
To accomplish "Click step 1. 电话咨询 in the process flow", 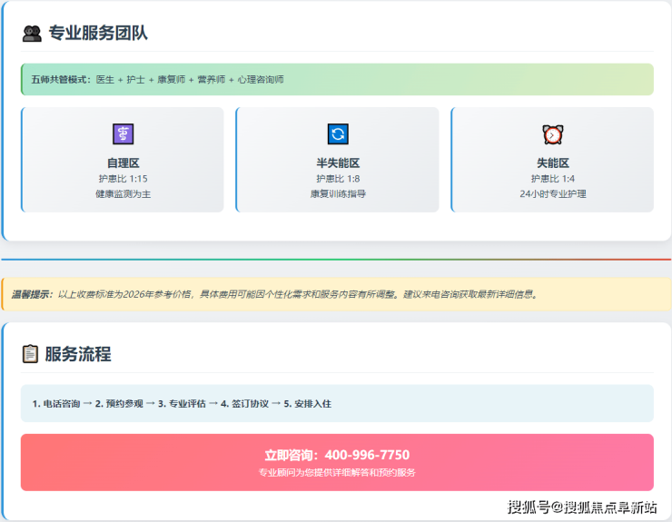I will [x=55, y=403].
